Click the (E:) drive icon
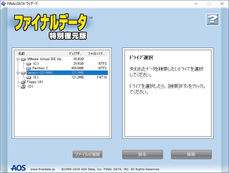The image size is (229, 173). pyautogui.click(x=29, y=78)
